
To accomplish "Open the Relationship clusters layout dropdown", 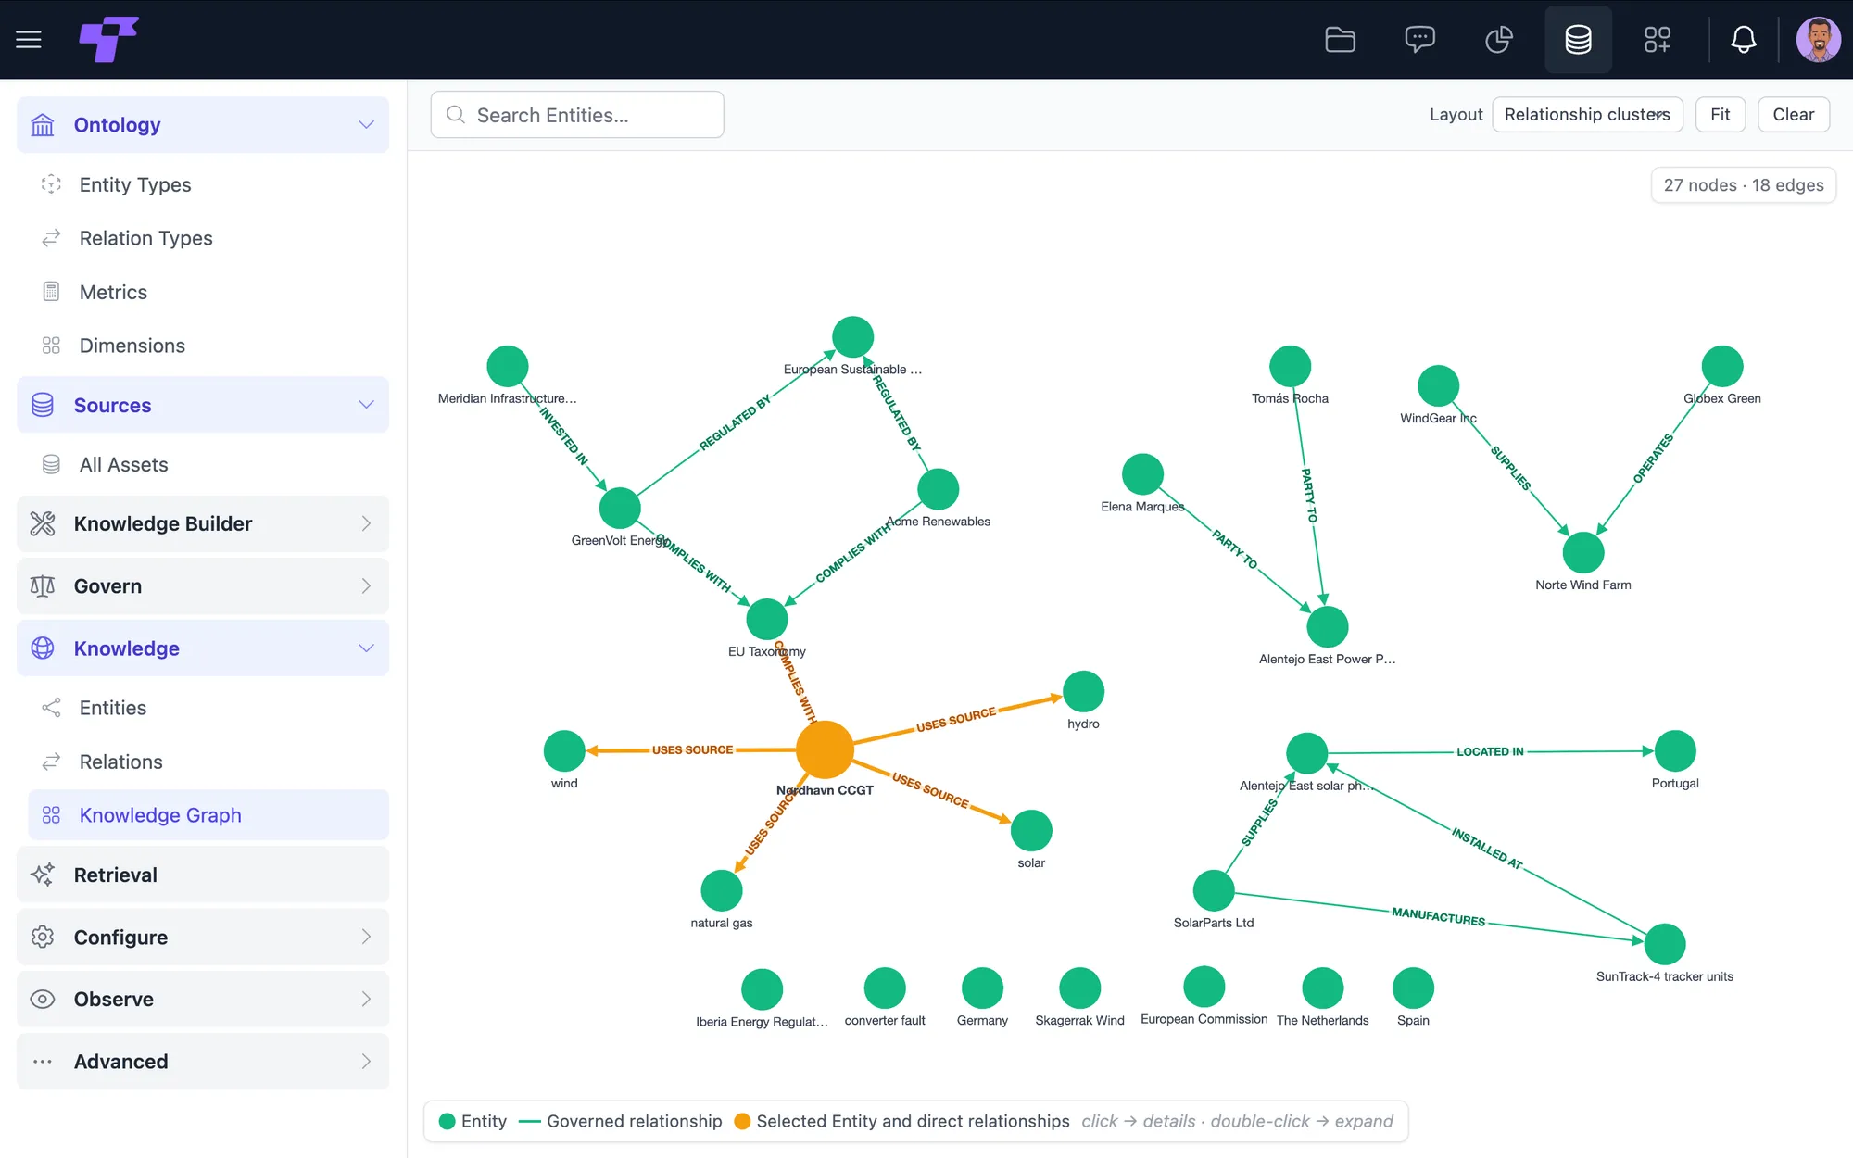I will (x=1587, y=115).
